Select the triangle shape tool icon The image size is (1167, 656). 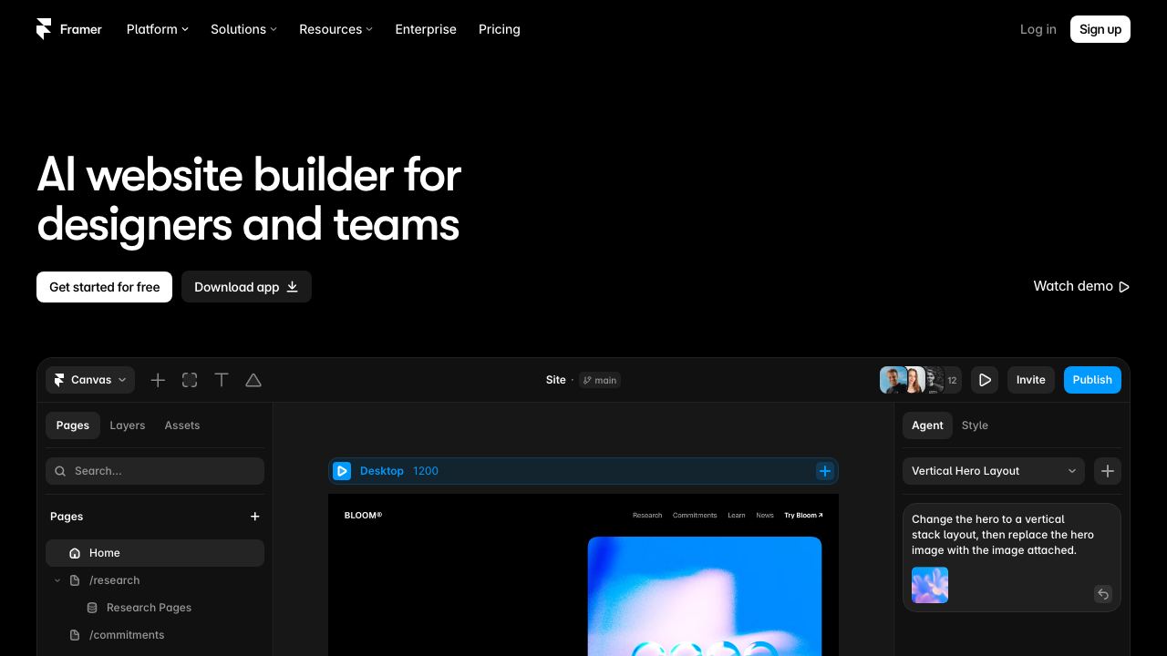(x=253, y=380)
